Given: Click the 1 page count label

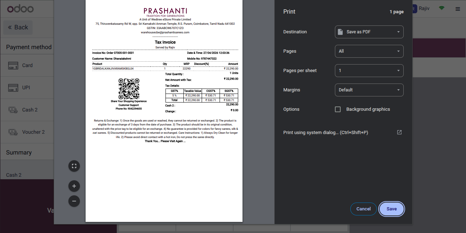Looking at the screenshot, I should click(x=397, y=12).
